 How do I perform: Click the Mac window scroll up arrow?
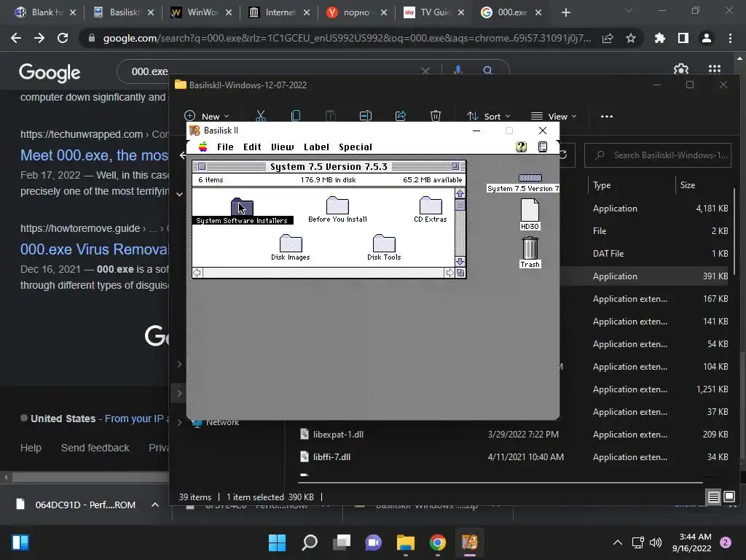[460, 193]
